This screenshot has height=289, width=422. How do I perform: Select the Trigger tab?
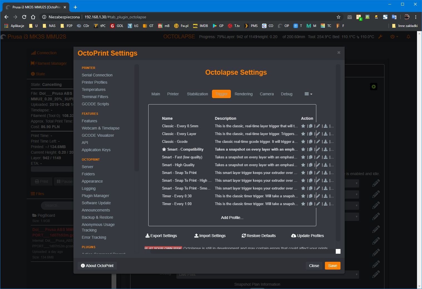(221, 94)
